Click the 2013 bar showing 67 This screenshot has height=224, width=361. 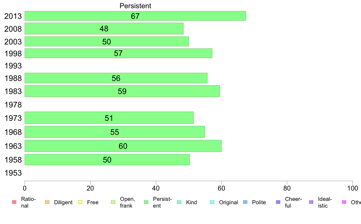pos(136,16)
